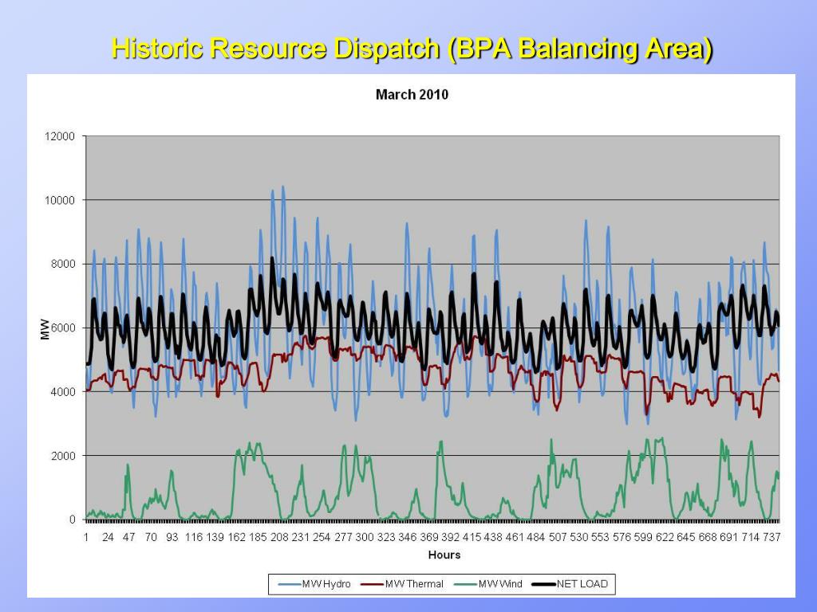Click the x-axis label 438

493,537
